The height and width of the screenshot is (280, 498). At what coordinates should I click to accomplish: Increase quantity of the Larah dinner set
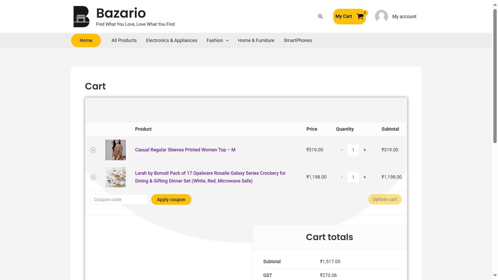coord(365,177)
